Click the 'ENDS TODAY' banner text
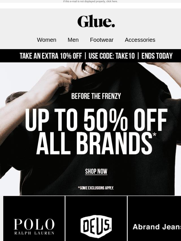This screenshot has height=241, width=181. tap(157, 56)
